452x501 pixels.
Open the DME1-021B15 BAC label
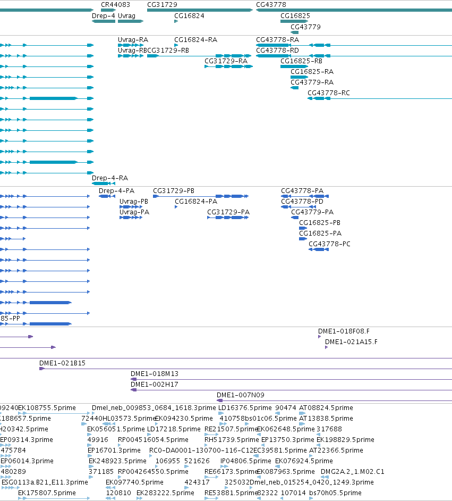click(x=62, y=363)
